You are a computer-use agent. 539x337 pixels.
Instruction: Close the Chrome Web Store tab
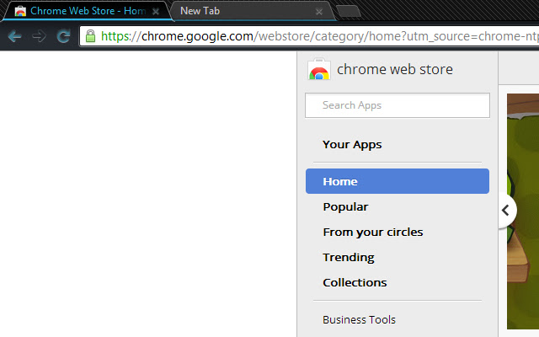(x=156, y=12)
